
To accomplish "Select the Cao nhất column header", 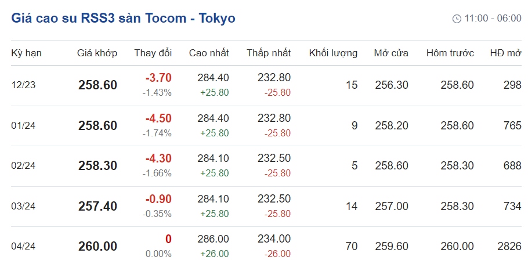I will [209, 53].
